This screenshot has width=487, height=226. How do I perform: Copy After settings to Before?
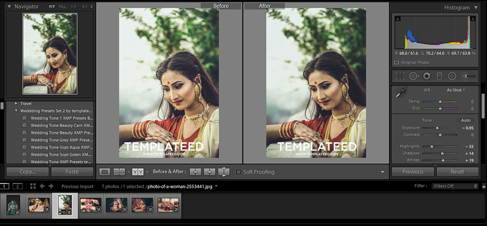click(210, 171)
